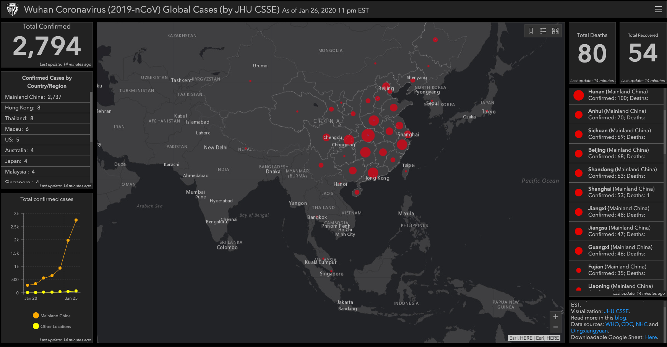Image resolution: width=667 pixels, height=347 pixels.
Task: Zoom in with the plus icon on map
Action: coord(555,316)
